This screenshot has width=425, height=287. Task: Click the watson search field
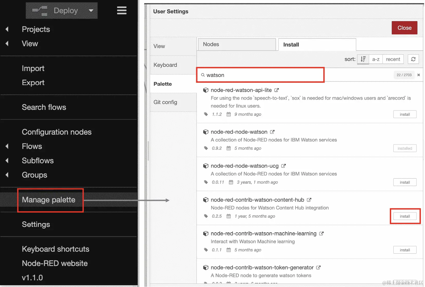pyautogui.click(x=260, y=75)
